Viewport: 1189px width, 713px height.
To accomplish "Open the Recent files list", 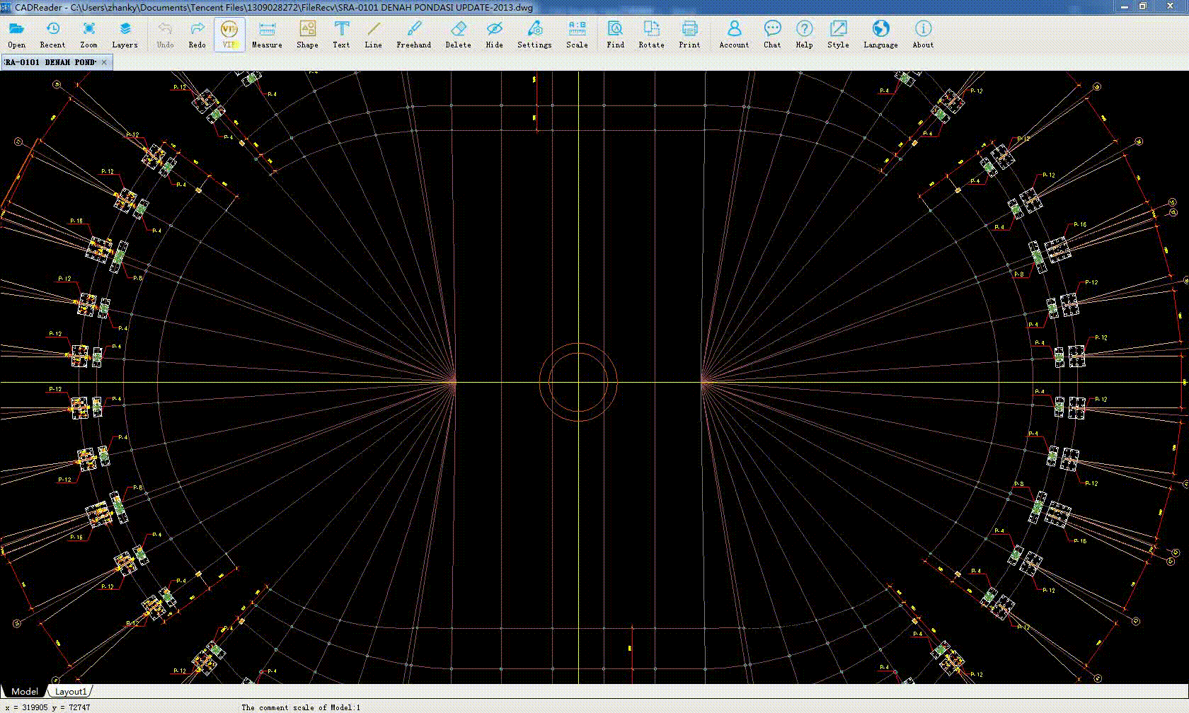I will point(52,33).
